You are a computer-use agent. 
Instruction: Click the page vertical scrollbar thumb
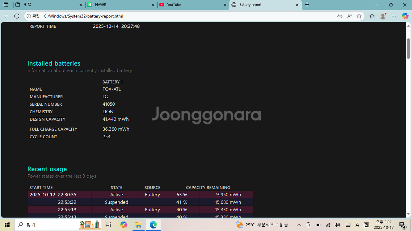click(x=409, y=48)
